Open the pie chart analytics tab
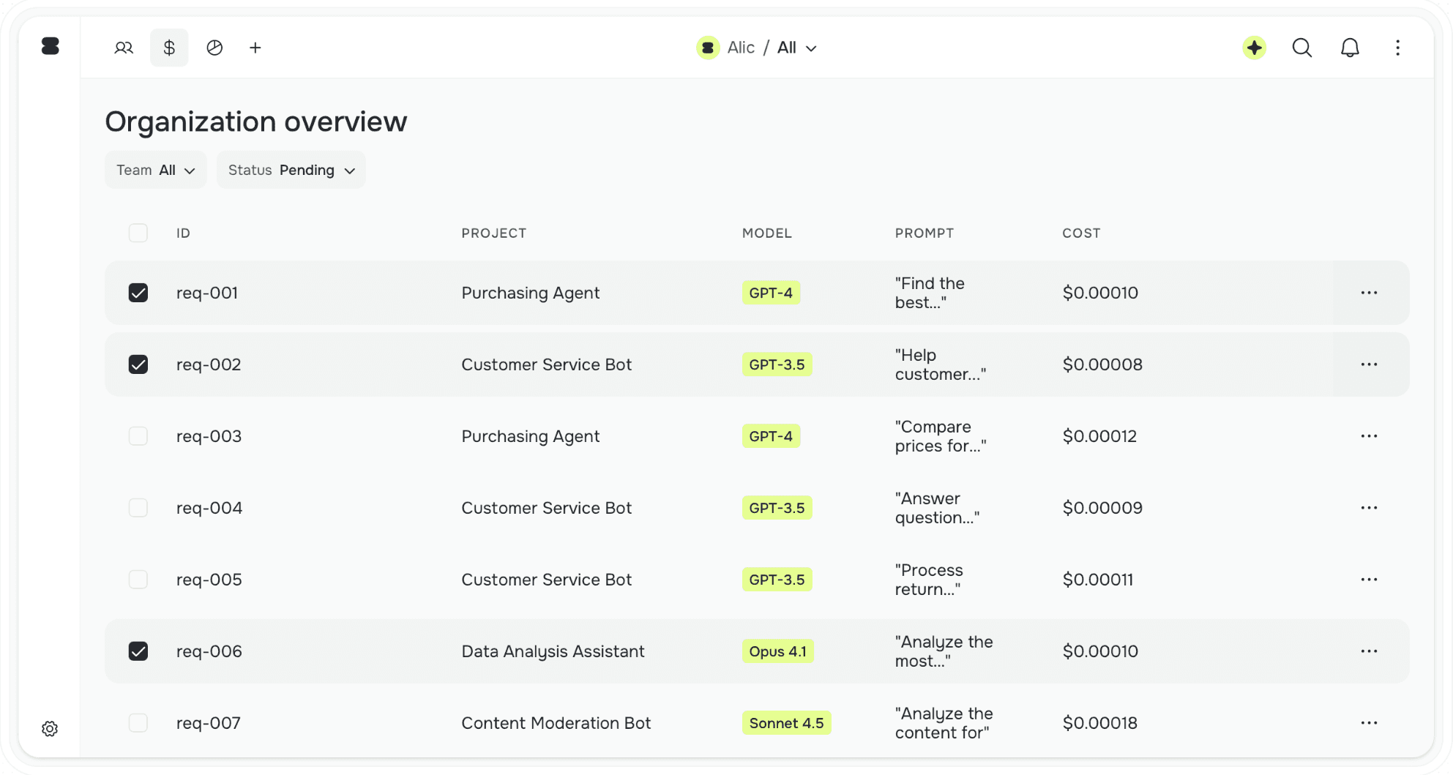Screen dimensions: 1453x775 click(214, 48)
